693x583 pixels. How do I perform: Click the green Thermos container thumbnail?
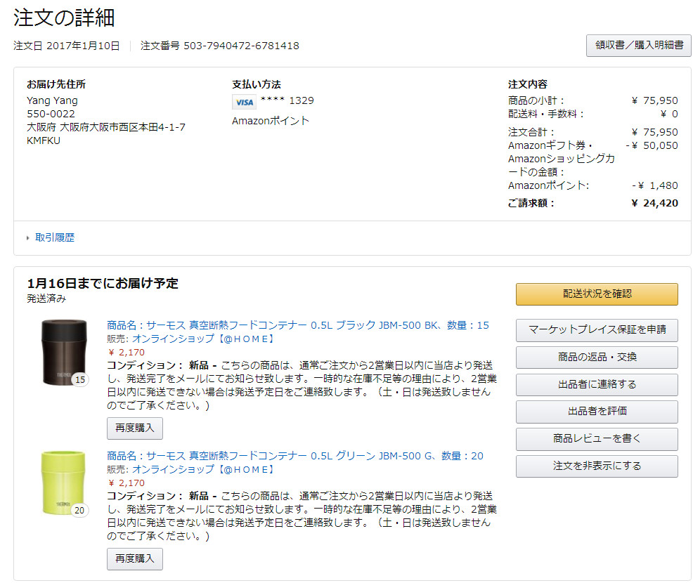pyautogui.click(x=63, y=483)
